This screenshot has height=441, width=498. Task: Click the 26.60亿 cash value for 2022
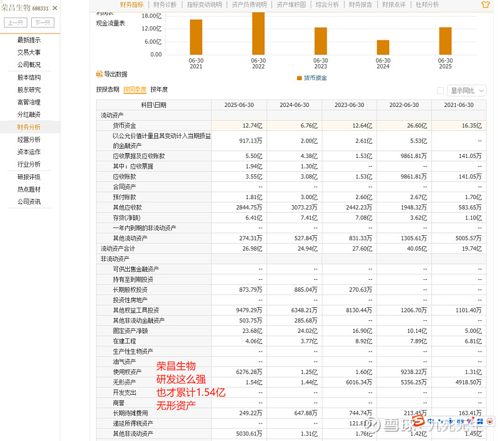tap(417, 126)
